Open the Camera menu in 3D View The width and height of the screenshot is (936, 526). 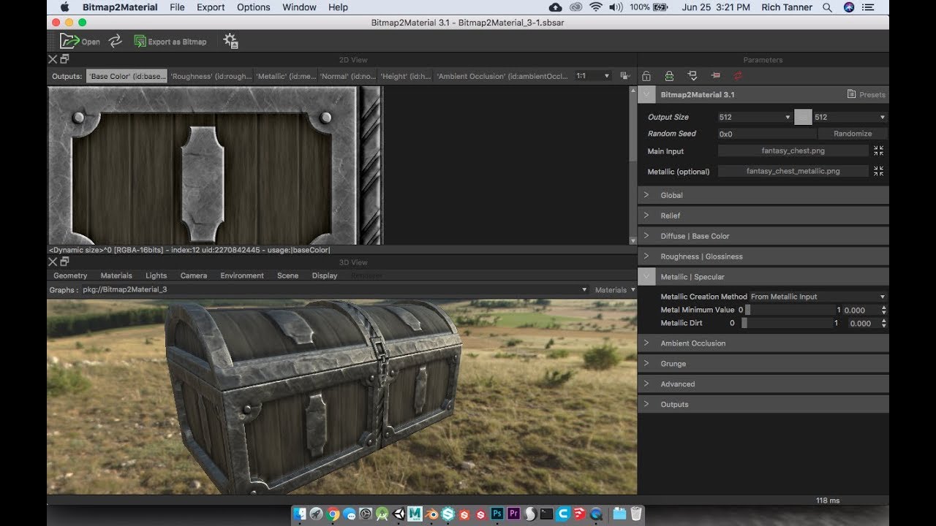[194, 275]
